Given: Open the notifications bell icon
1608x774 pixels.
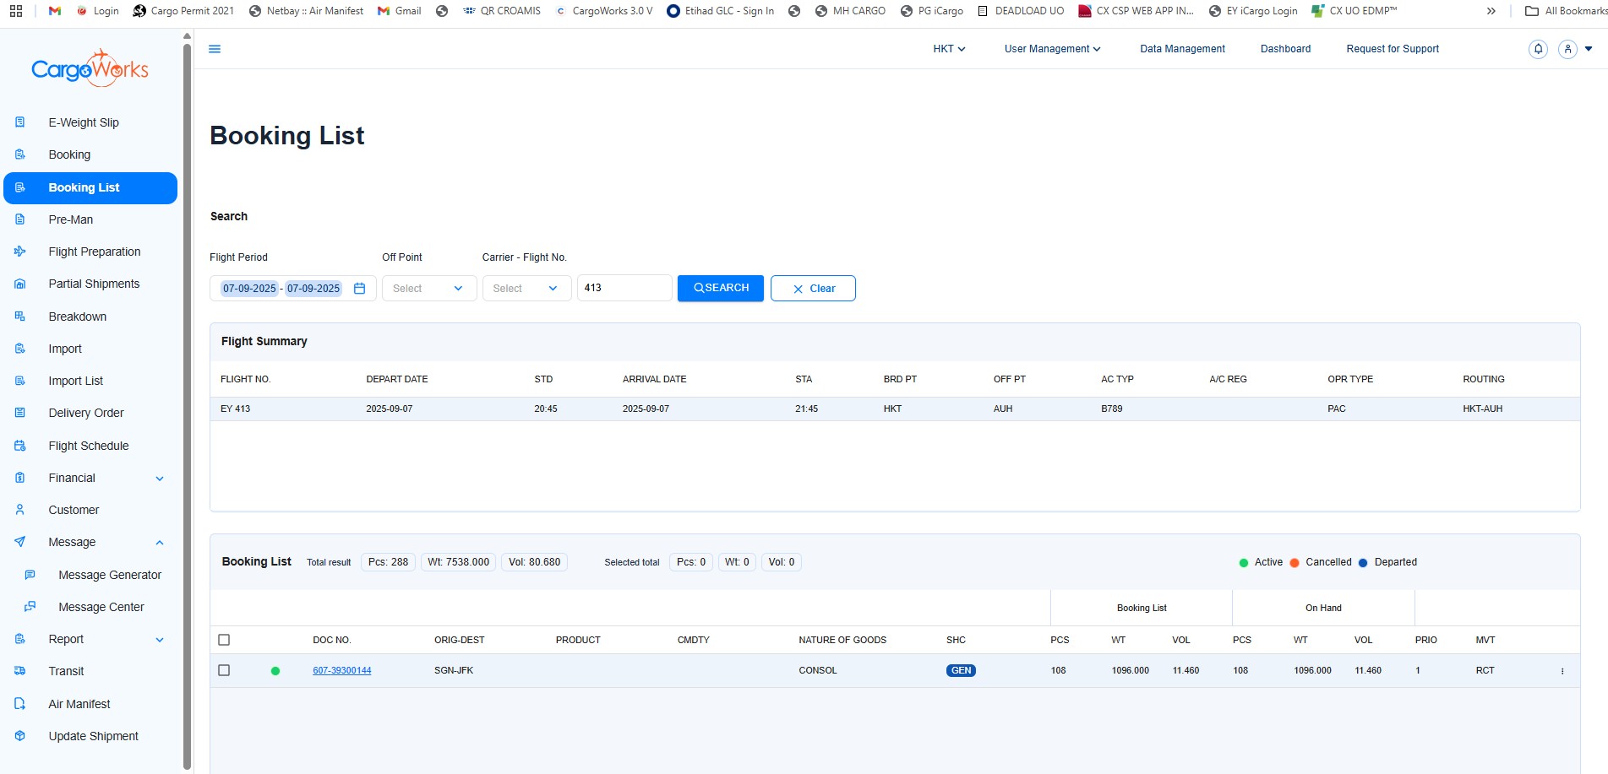Looking at the screenshot, I should [1538, 49].
